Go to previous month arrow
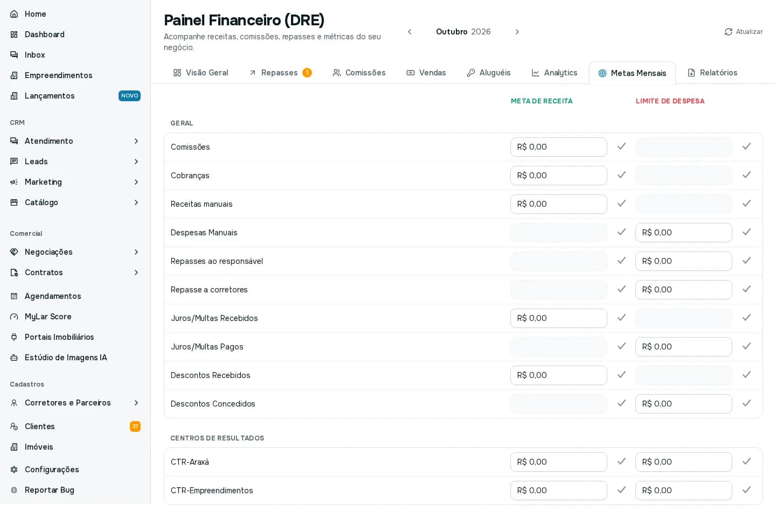The height and width of the screenshot is (518, 776). pyautogui.click(x=410, y=32)
